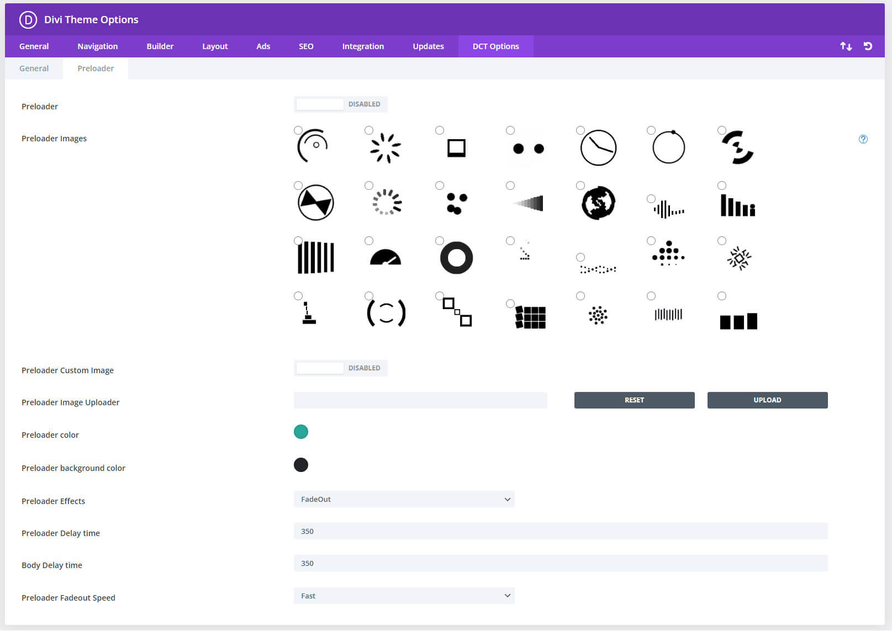Screen dimensions: 892x631
Task: Click the Preloader Delay time input field
Action: tap(560, 531)
